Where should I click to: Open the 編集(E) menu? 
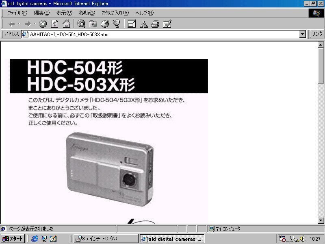pyautogui.click(x=42, y=13)
